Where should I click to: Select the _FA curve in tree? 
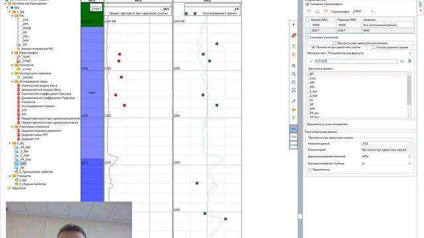(22, 167)
